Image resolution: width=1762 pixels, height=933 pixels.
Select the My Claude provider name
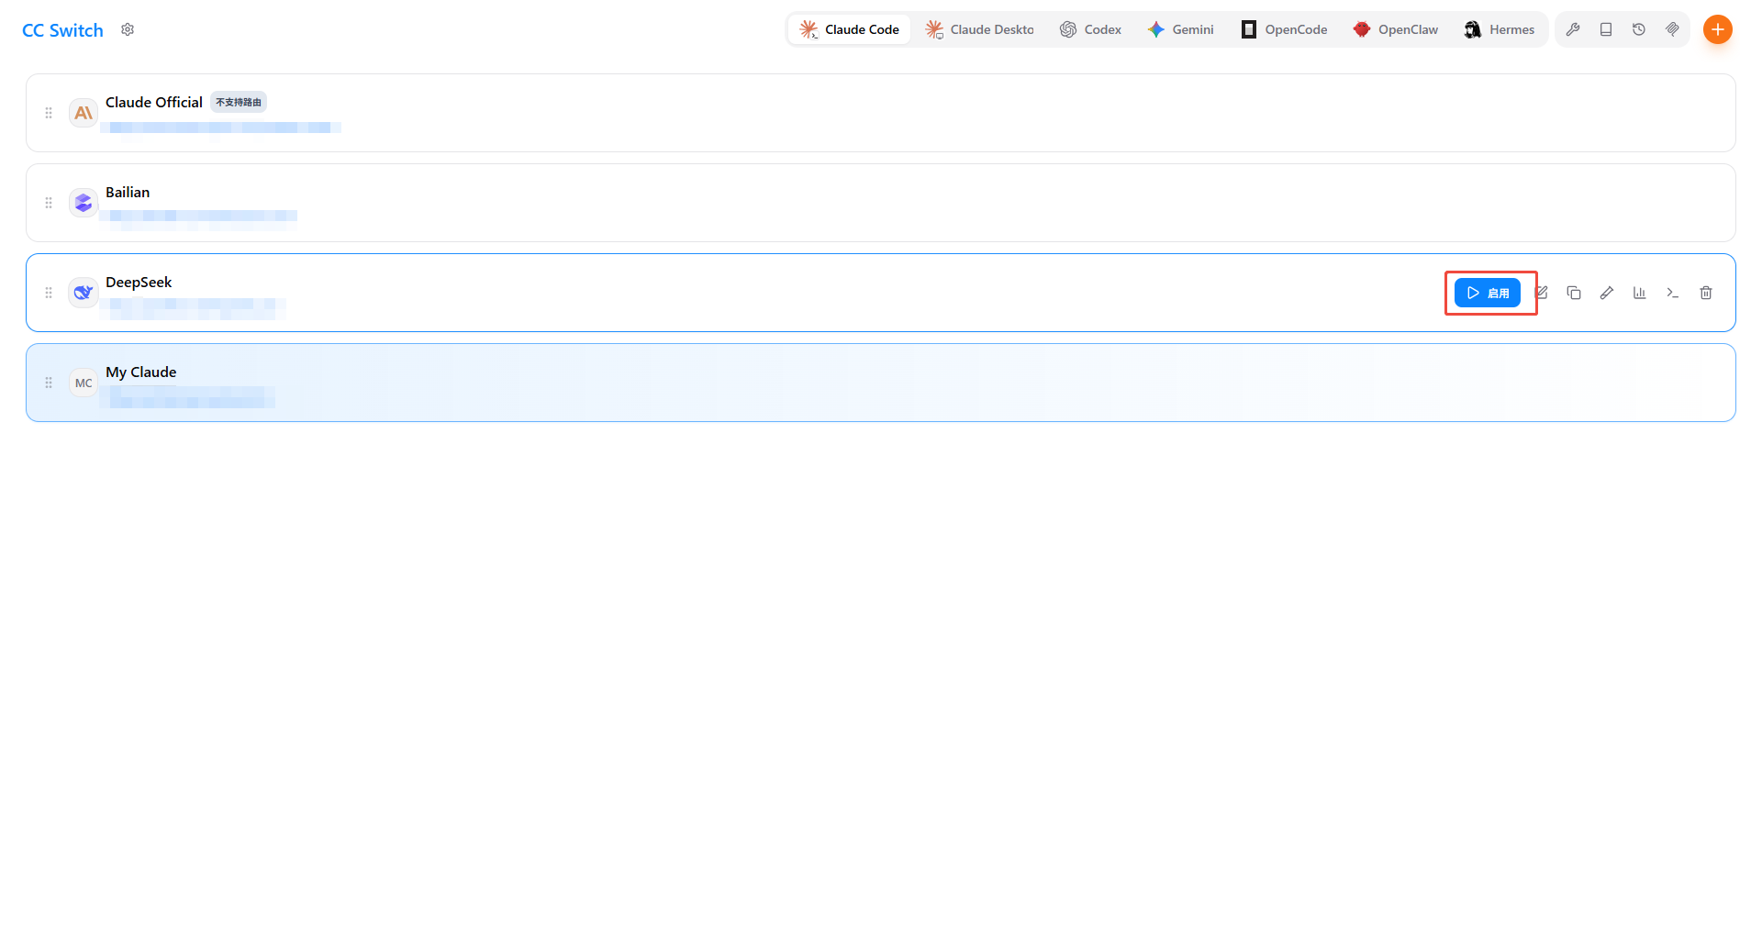141,372
